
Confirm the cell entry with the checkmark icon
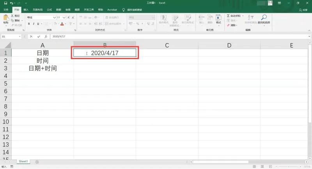[39, 36]
